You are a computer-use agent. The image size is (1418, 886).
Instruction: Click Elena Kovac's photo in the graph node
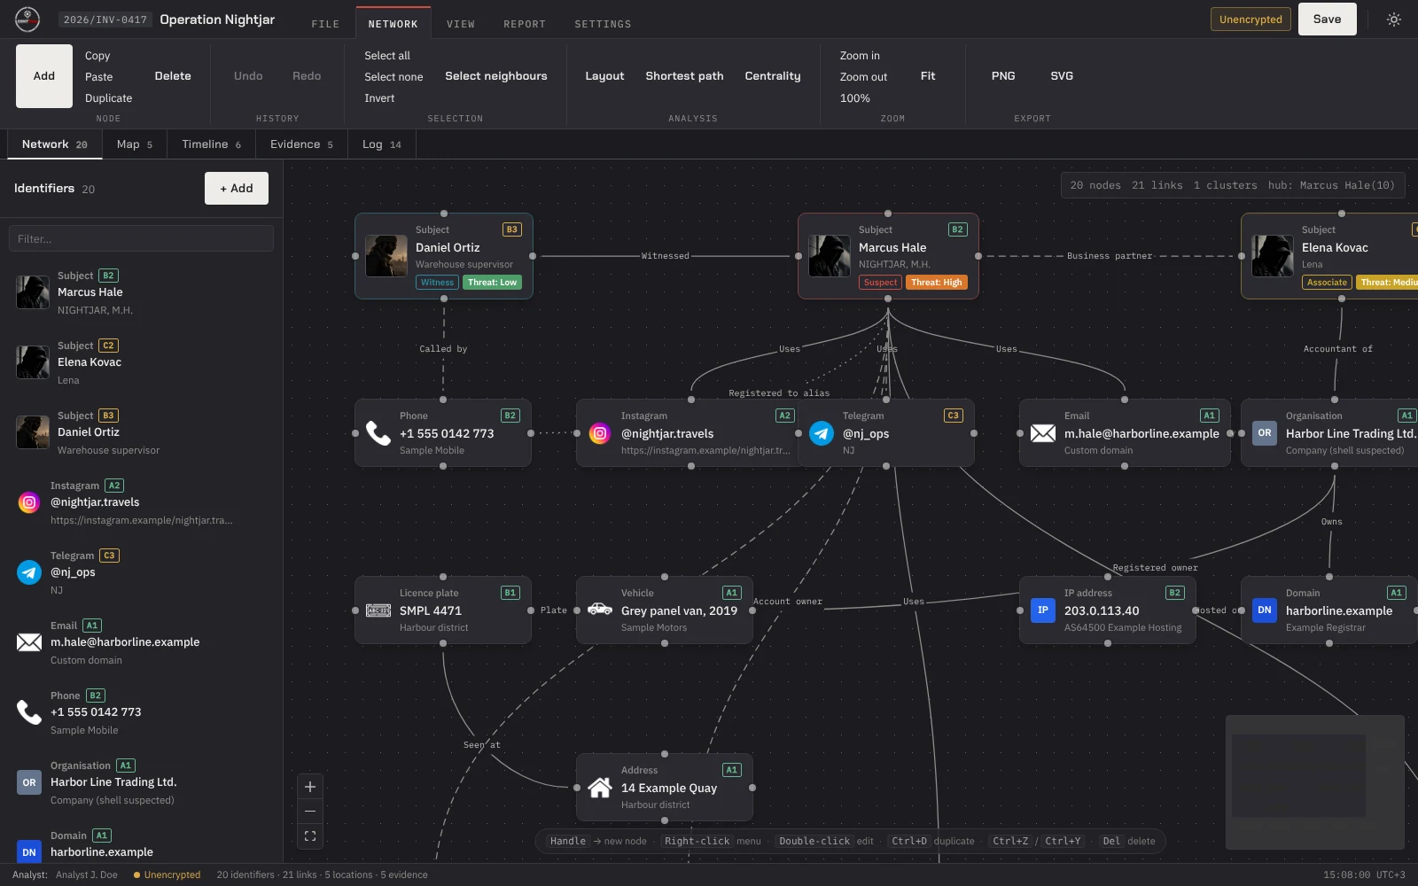click(1273, 256)
